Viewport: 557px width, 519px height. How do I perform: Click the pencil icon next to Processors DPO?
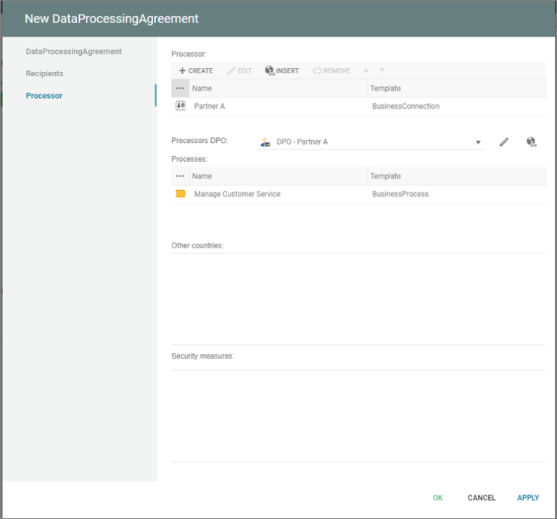504,142
